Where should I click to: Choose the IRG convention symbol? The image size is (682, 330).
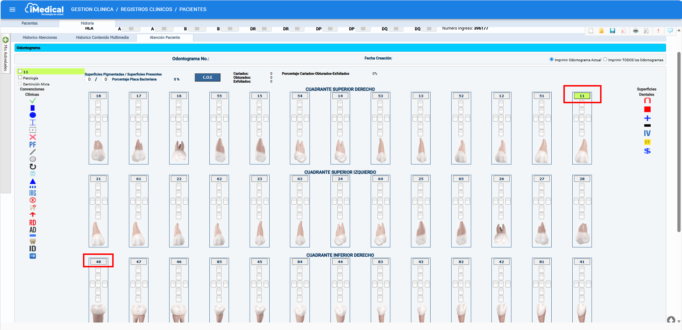33,193
